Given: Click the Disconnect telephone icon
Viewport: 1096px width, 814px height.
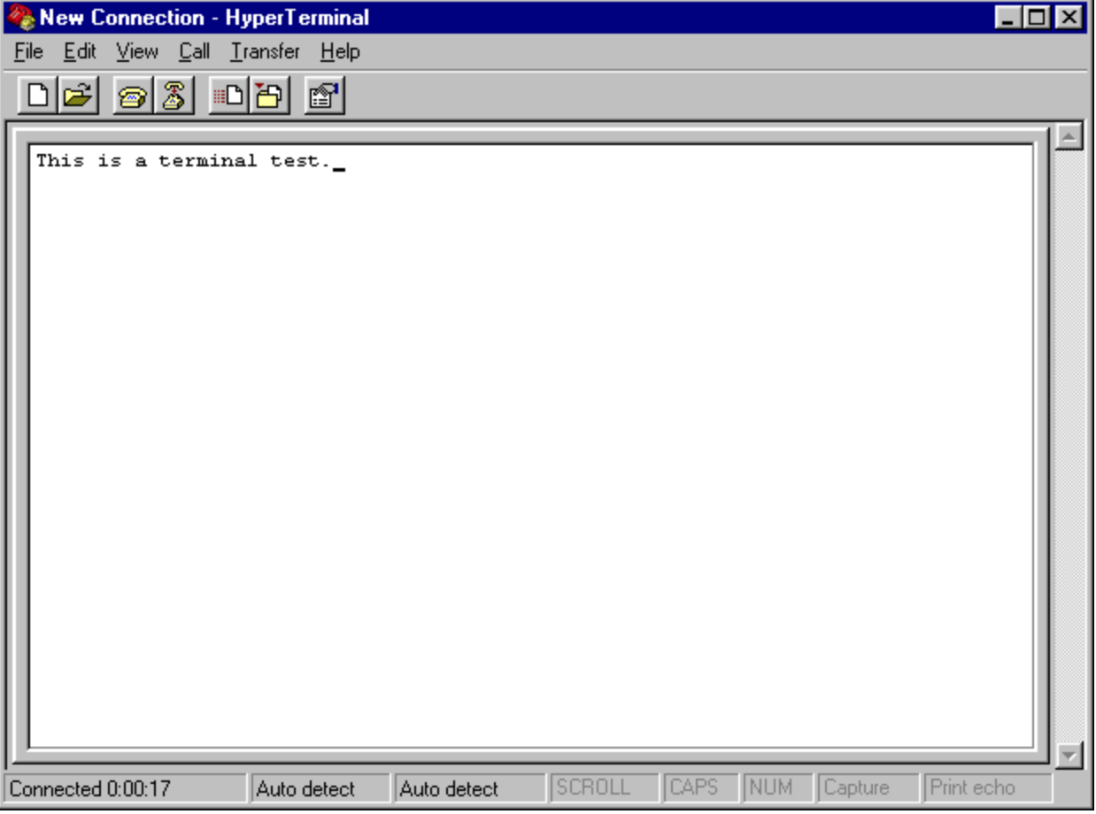Looking at the screenshot, I should pos(174,96).
